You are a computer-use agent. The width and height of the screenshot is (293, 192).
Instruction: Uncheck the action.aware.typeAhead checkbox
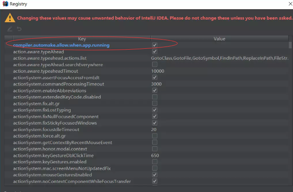click(x=154, y=51)
